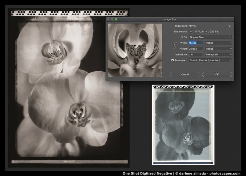The height and width of the screenshot is (176, 246).
Task: Click the Cancel button
Action: [x=185, y=74]
